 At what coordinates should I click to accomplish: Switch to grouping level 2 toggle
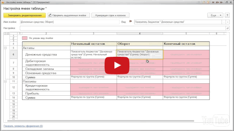click(x=8, y=33)
